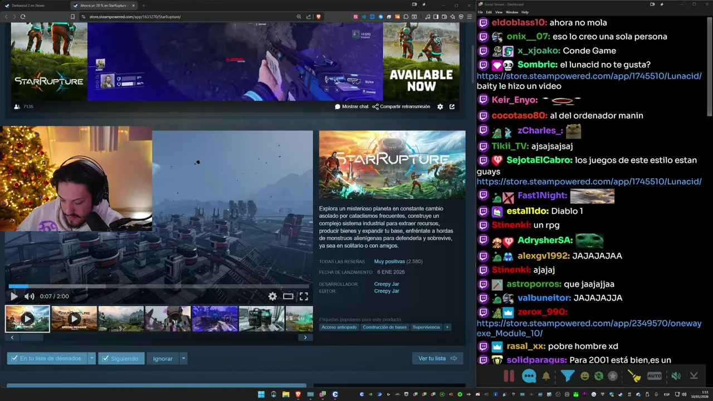Click the thumbnail strip right arrow
Image resolution: width=713 pixels, height=401 pixels.
pos(305,337)
